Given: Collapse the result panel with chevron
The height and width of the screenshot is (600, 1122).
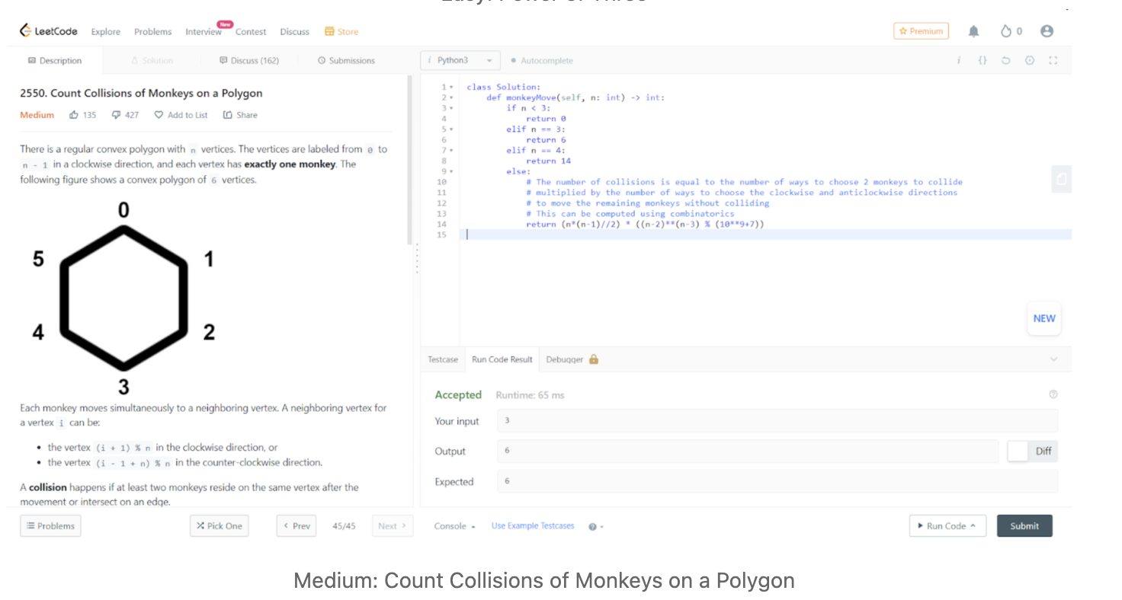Looking at the screenshot, I should coord(1053,359).
